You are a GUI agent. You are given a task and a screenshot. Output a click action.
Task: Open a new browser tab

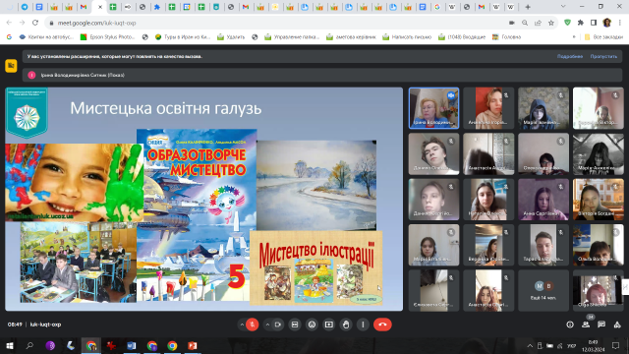click(528, 7)
